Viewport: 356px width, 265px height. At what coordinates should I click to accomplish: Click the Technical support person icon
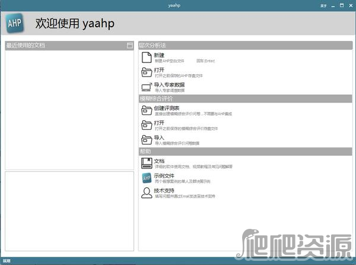(x=147, y=193)
